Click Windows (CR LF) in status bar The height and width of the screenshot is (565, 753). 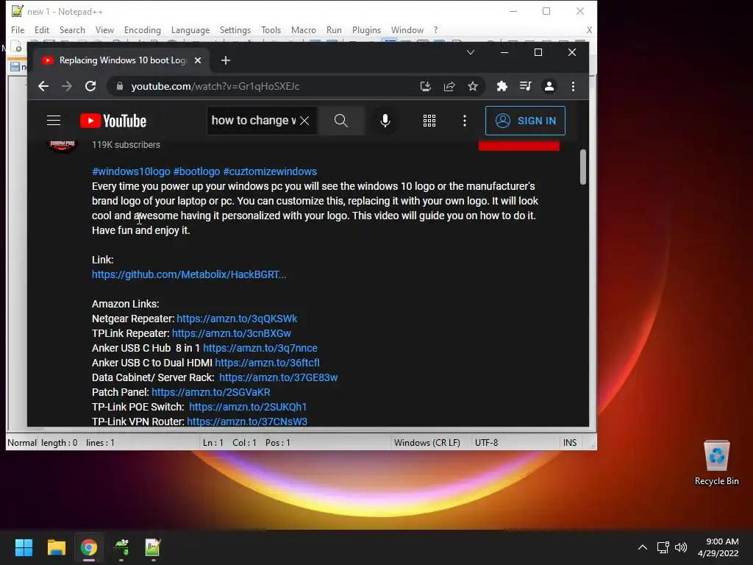click(427, 442)
